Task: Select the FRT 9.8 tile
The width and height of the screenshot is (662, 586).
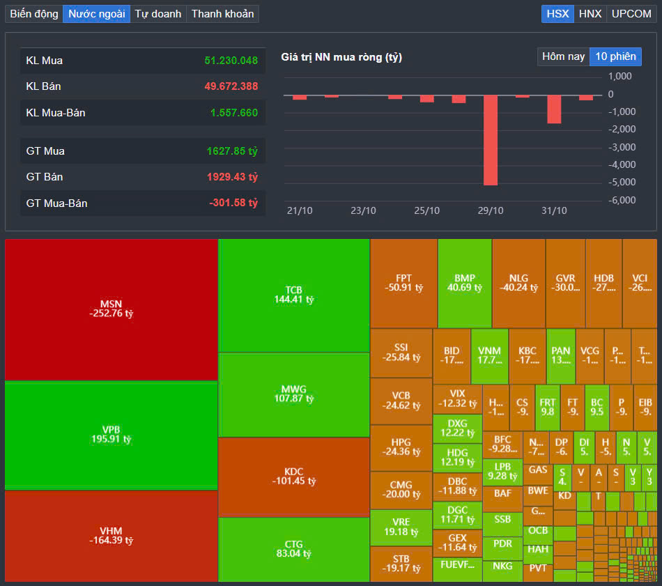Action: [x=547, y=408]
